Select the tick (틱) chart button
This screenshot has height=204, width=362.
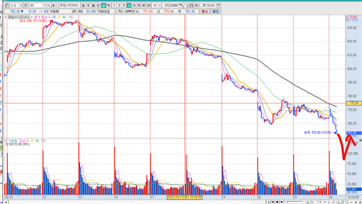109,5
